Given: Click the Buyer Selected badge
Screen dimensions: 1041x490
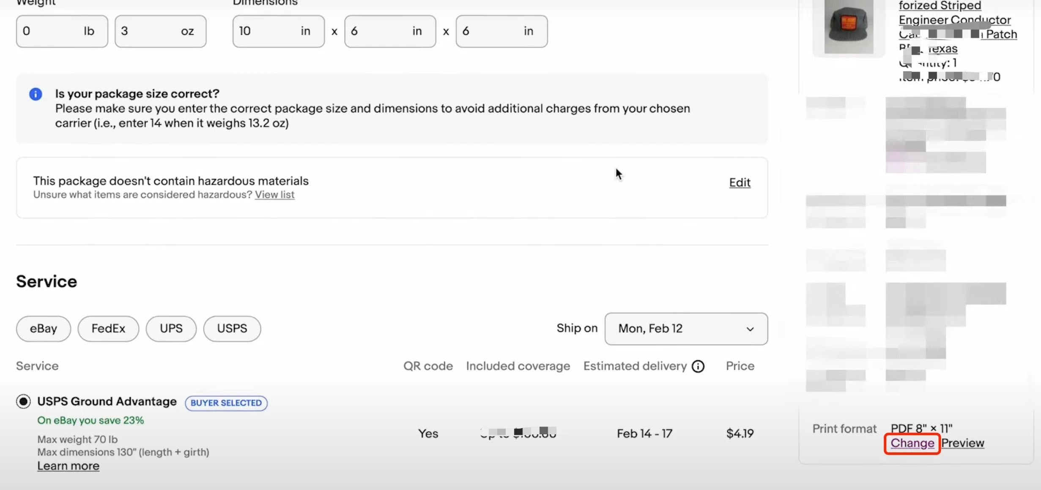Looking at the screenshot, I should pyautogui.click(x=226, y=403).
